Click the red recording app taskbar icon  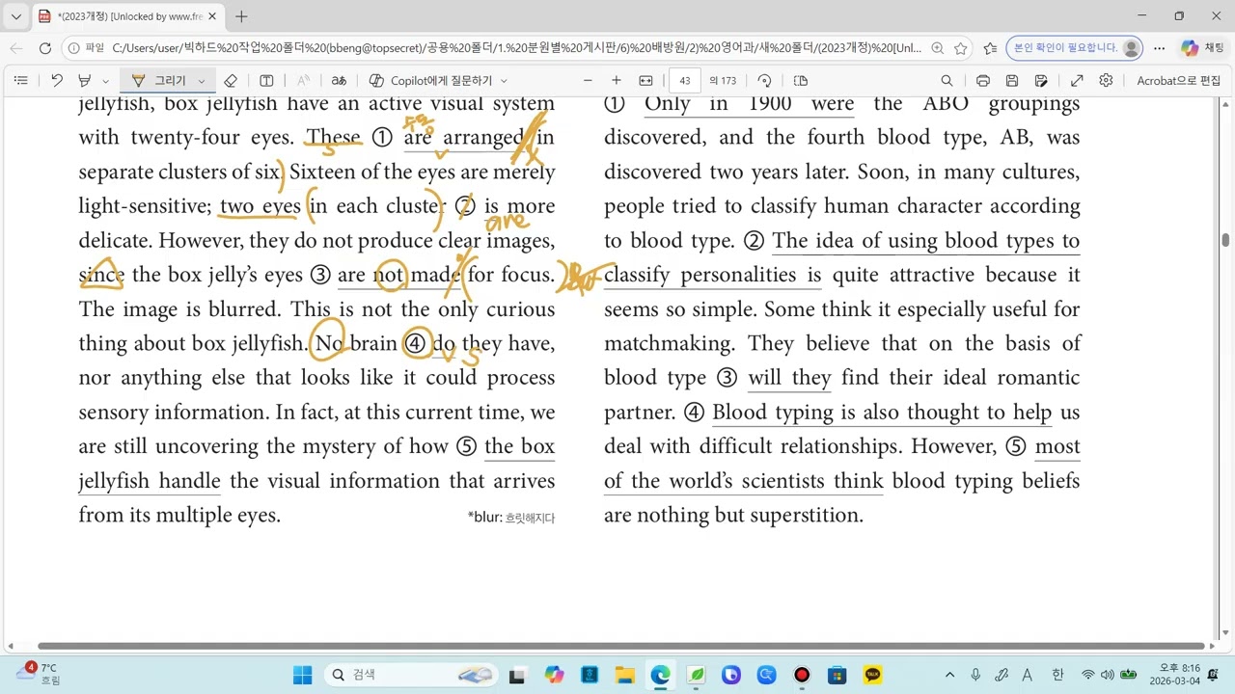802,675
